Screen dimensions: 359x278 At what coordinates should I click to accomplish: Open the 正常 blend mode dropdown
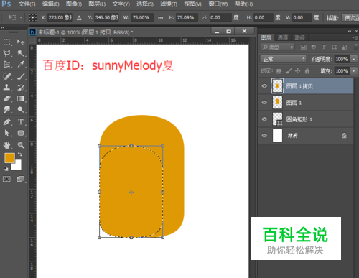coord(283,59)
